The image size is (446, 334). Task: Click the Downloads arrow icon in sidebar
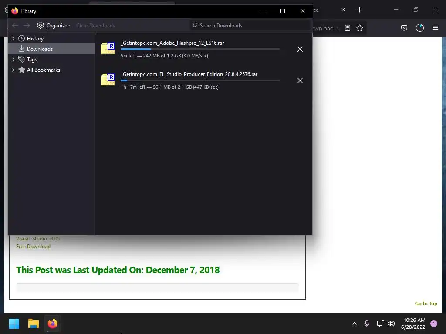point(22,49)
